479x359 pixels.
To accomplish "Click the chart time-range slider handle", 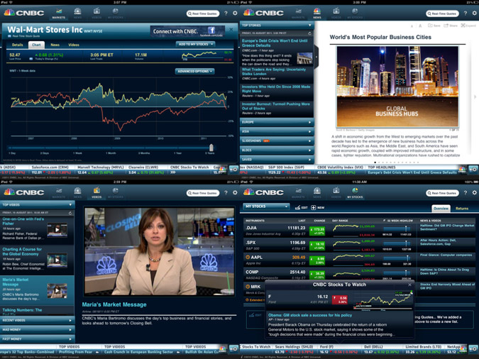I will (211, 148).
